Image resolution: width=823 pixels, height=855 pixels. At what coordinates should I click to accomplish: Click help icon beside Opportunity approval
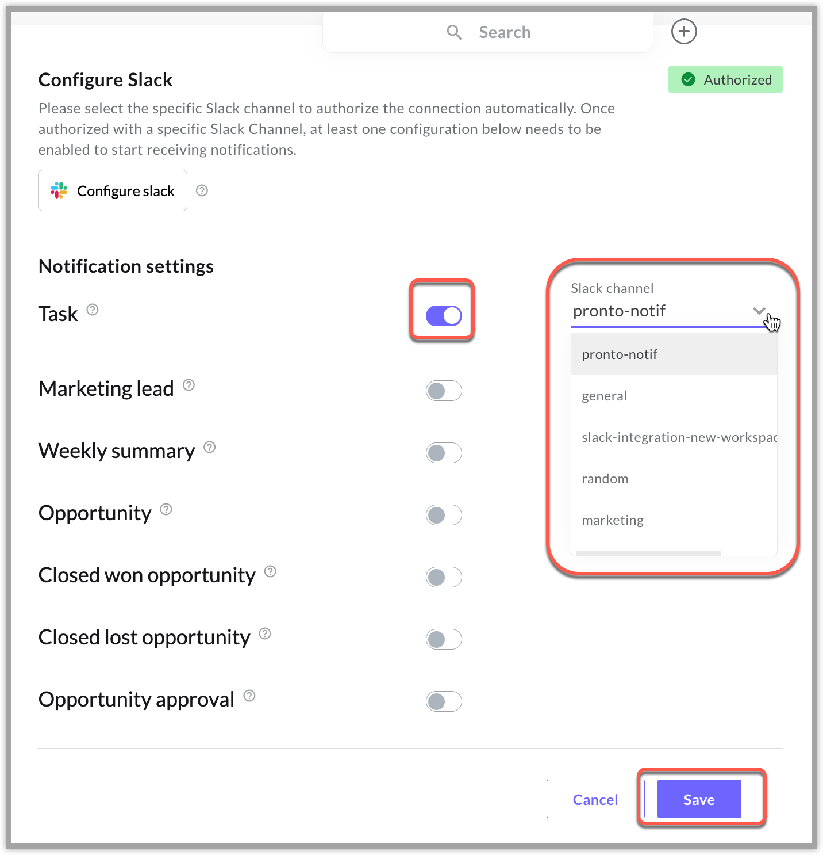coord(249,696)
